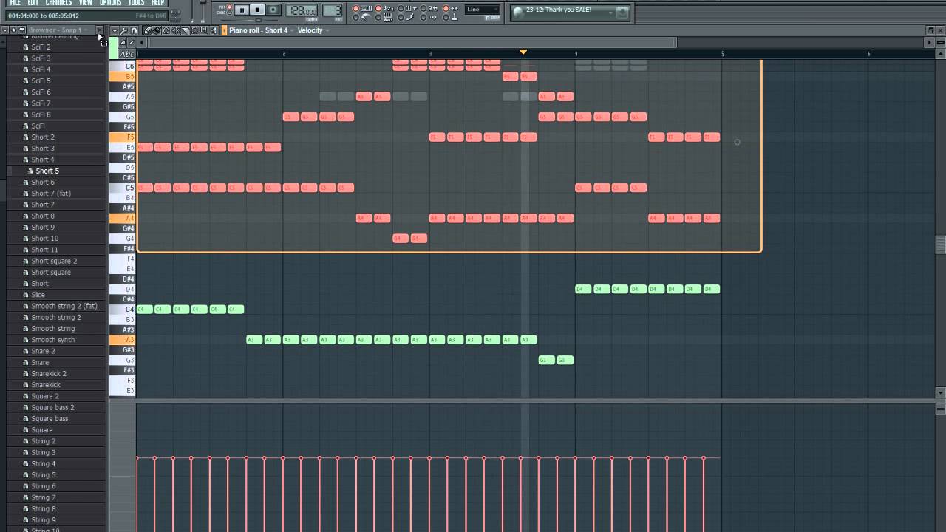Restore the piano roll window size
The width and height of the screenshot is (946, 532).
click(x=930, y=30)
